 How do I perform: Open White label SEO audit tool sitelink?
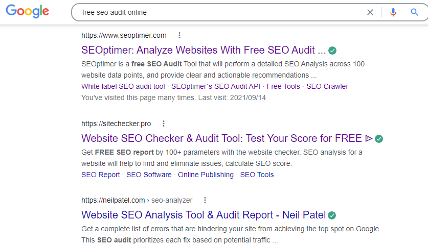click(123, 86)
